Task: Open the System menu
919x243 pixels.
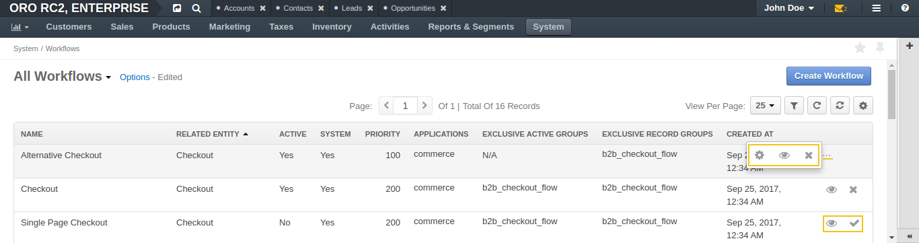Action: click(x=548, y=27)
